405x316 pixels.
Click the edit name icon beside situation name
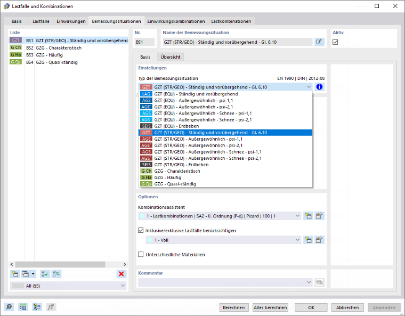pos(319,42)
